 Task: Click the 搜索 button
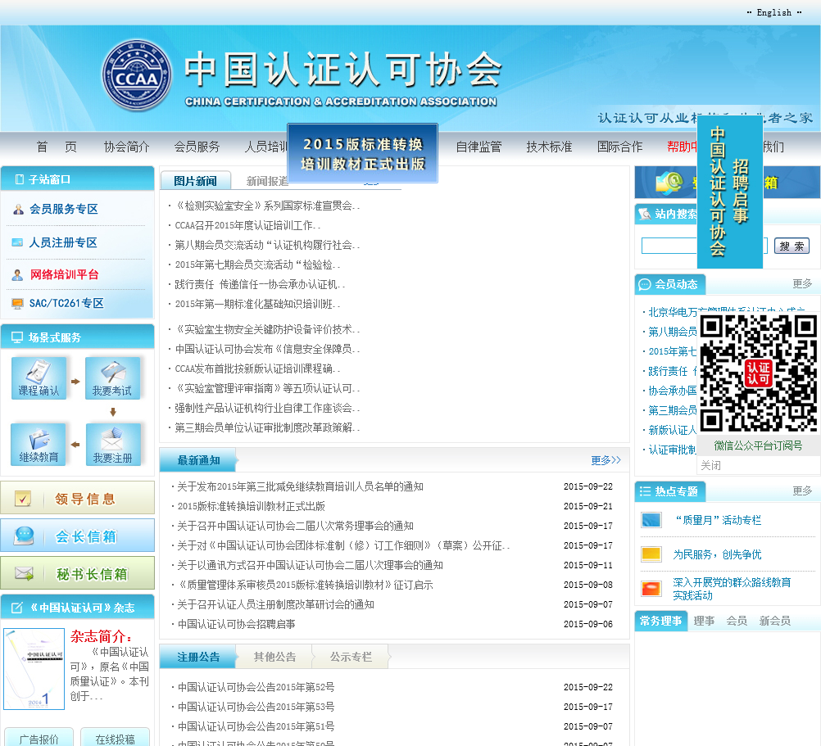792,246
